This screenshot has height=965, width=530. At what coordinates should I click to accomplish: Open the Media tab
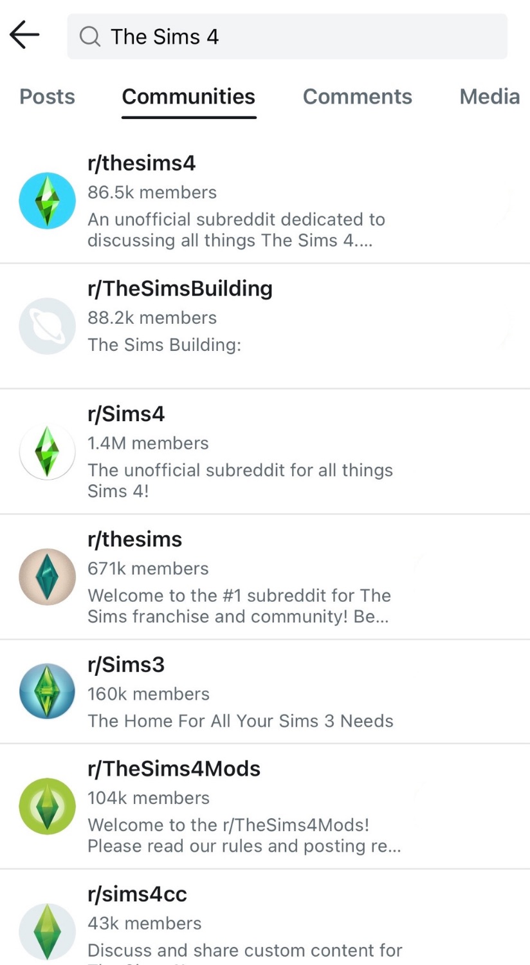pyautogui.click(x=489, y=97)
